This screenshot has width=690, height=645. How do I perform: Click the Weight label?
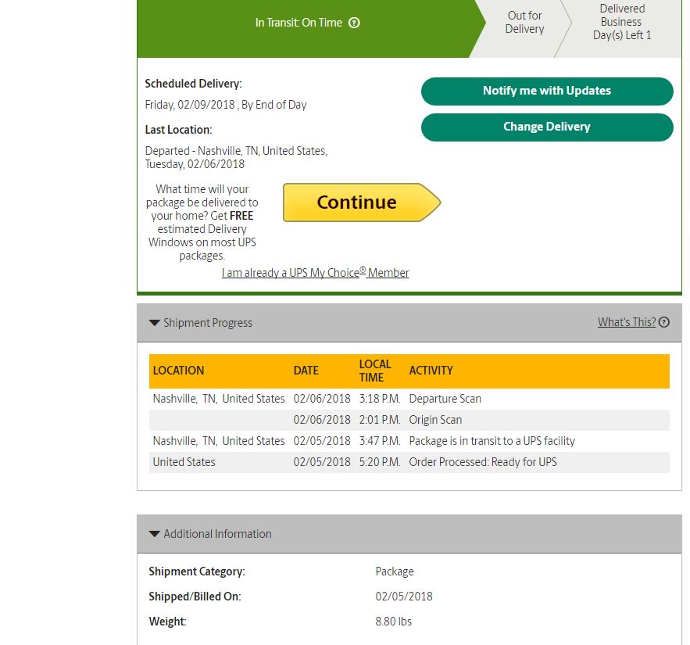click(x=168, y=622)
